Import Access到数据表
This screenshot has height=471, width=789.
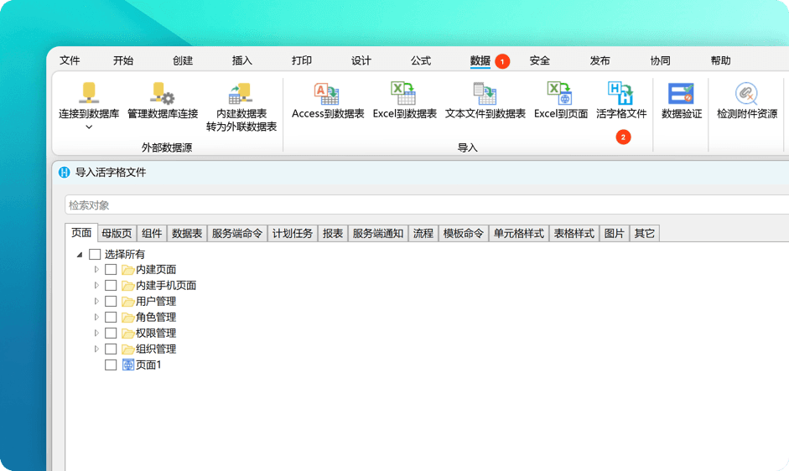(327, 93)
